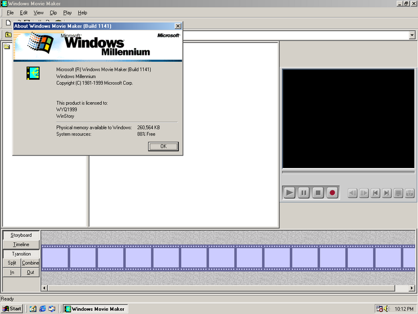418x314 pixels.
Task: Open the Play menu
Action: [67, 13]
